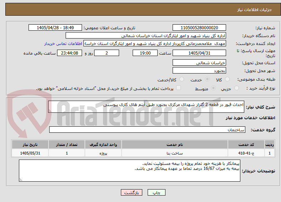Select the کالا/خدمت radio button
The image size is (281, 202).
182,79
